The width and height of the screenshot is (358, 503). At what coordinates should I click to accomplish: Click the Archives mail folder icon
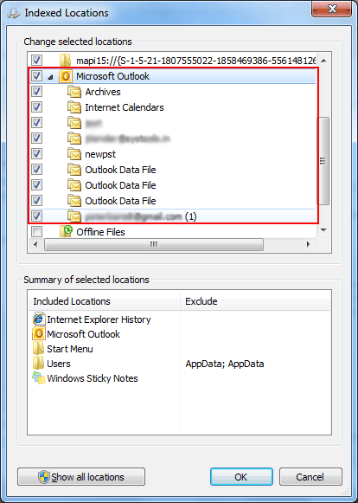[x=74, y=92]
